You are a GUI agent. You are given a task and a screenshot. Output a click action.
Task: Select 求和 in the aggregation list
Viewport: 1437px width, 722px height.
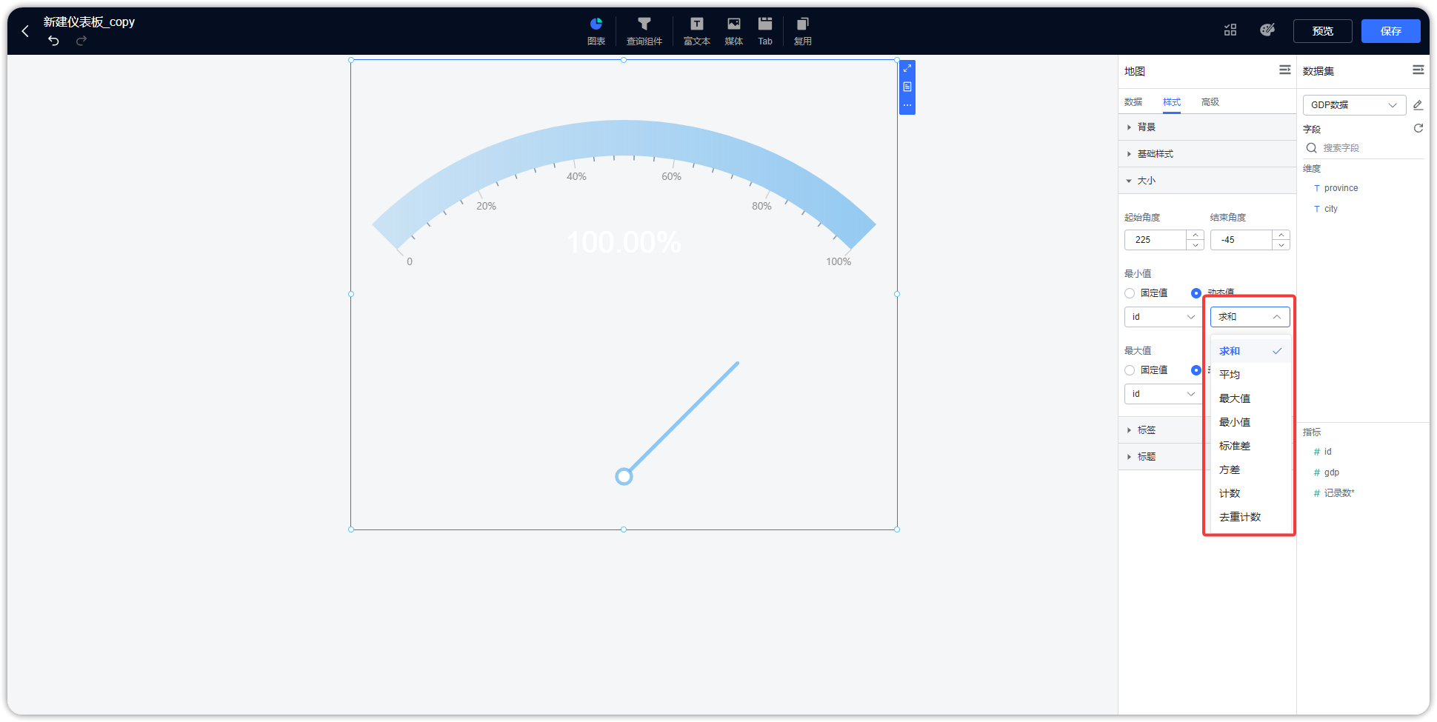[x=1250, y=351]
